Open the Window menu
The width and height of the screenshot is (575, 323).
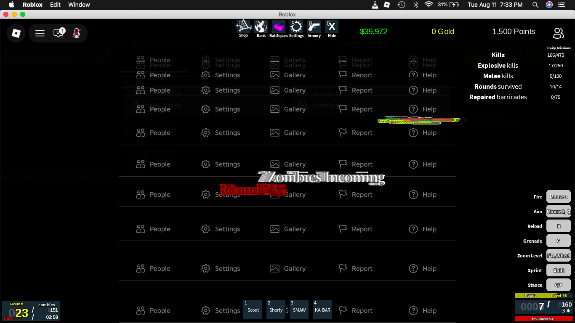pyautogui.click(x=79, y=5)
